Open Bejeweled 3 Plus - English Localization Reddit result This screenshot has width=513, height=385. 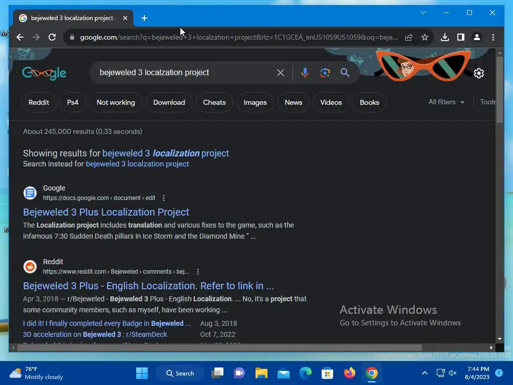point(148,286)
